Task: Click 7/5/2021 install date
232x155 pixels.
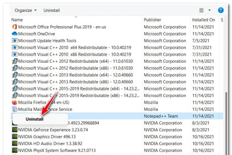Action: coord(201,41)
